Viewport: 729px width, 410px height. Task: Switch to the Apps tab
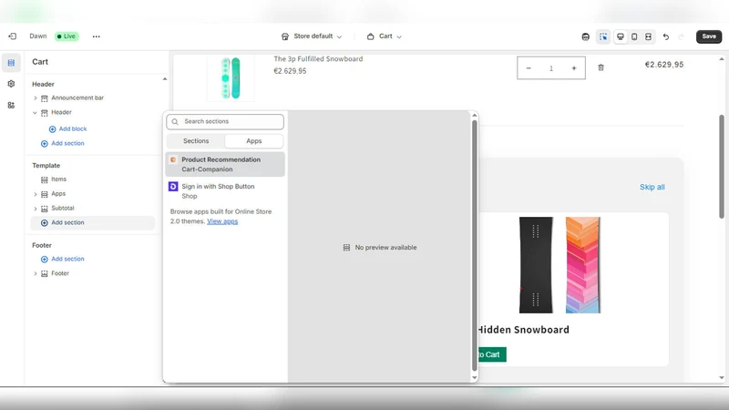(254, 141)
